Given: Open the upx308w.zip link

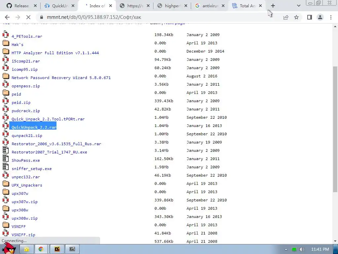Looking at the screenshot, I should [24, 218].
